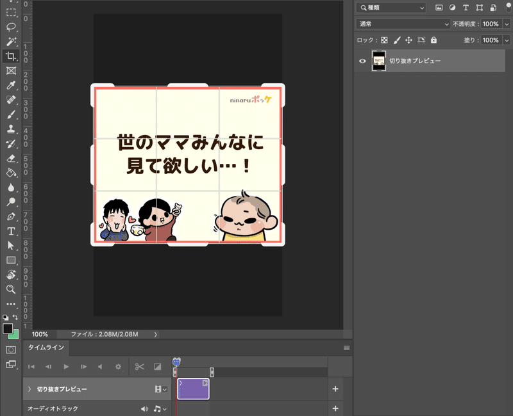Open the extra tools ellipsis menu
513x416 pixels.
click(x=11, y=303)
